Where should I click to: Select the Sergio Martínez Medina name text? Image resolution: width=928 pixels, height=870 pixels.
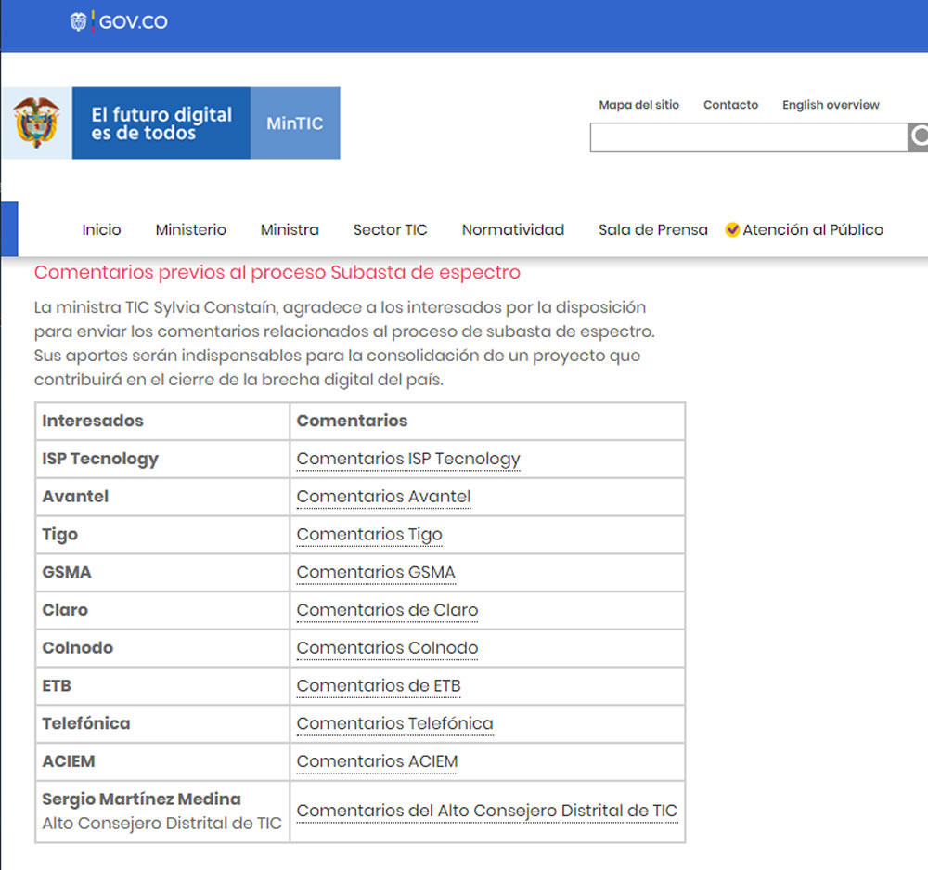point(141,799)
